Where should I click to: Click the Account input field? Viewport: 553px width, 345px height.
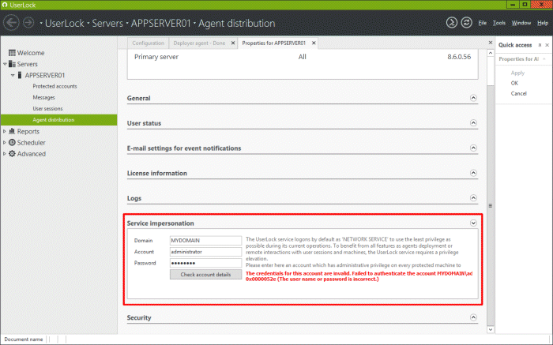tap(205, 252)
